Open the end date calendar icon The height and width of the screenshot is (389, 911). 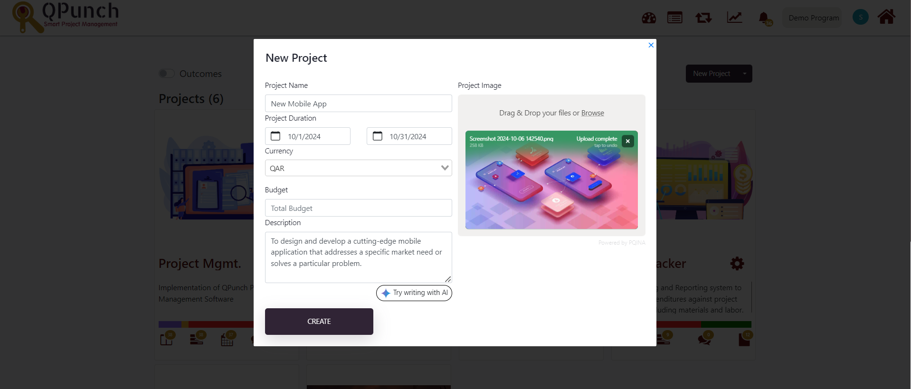pos(378,136)
